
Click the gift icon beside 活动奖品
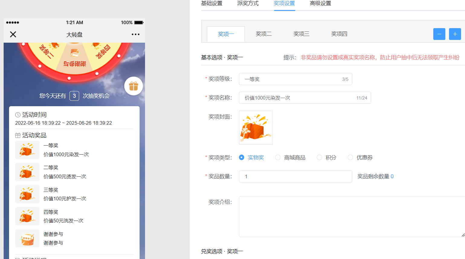click(18, 135)
